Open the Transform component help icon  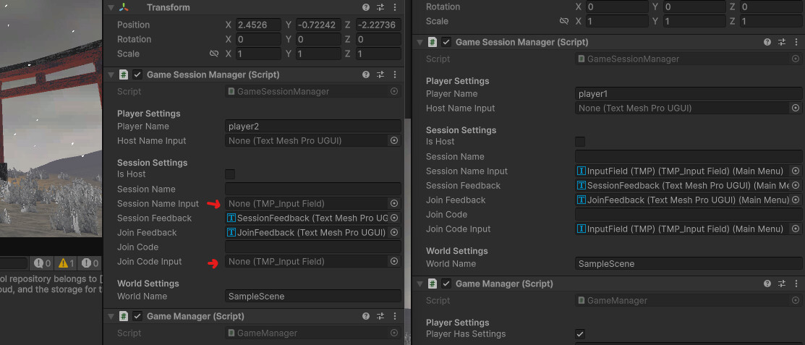coord(366,7)
